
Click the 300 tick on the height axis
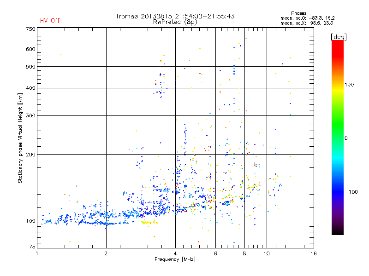(x=30, y=115)
